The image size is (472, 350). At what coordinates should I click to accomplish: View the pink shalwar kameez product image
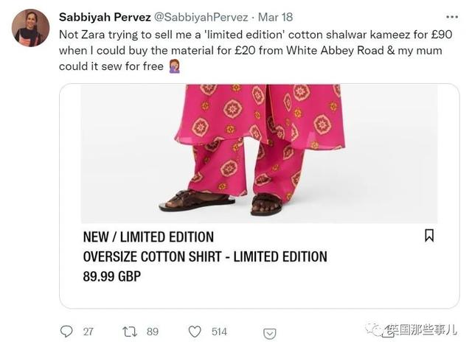pyautogui.click(x=259, y=154)
